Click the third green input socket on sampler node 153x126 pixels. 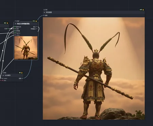[x=15, y=31]
